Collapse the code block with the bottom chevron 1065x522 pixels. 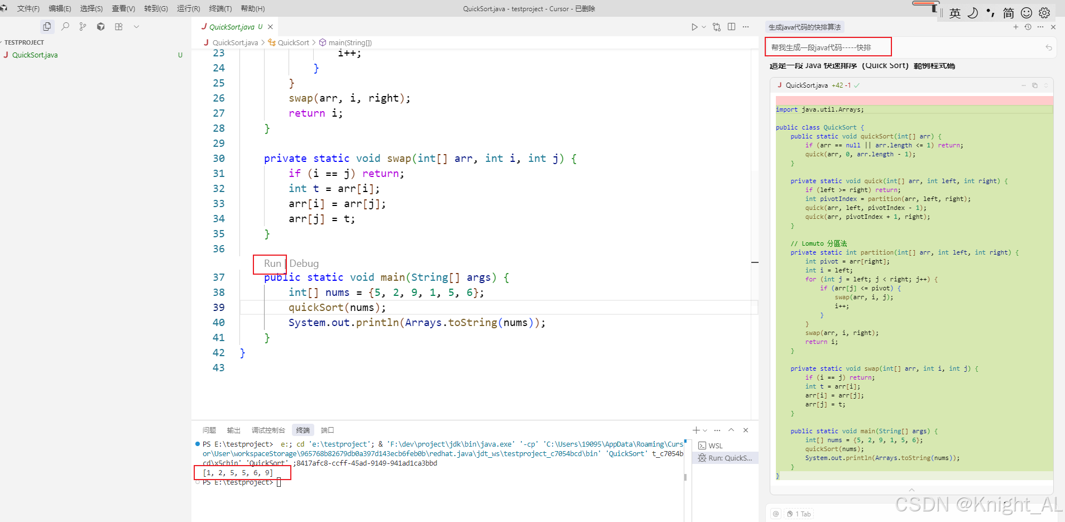pos(912,490)
